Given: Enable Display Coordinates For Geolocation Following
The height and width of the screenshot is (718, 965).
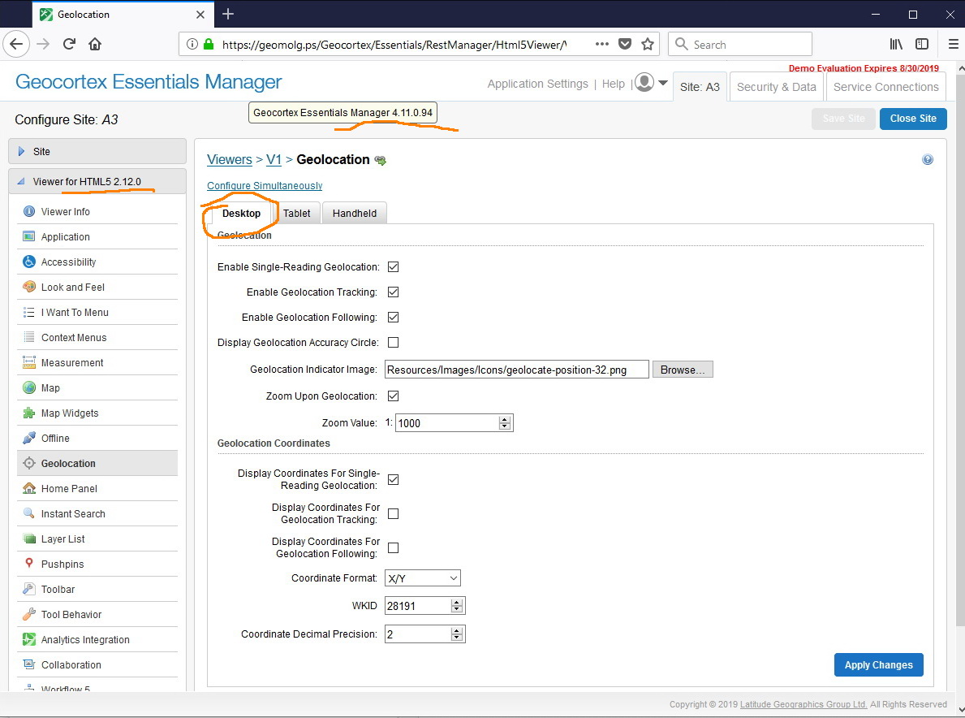Looking at the screenshot, I should point(394,547).
